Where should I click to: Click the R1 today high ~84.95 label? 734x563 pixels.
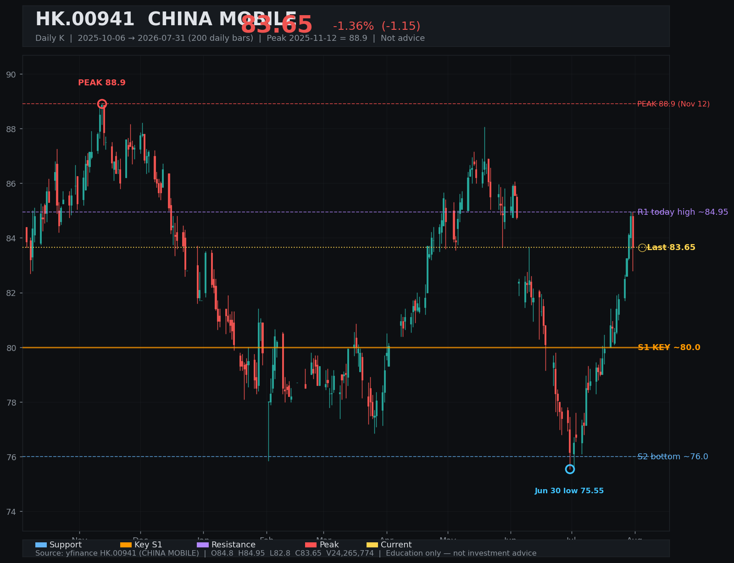pos(683,212)
